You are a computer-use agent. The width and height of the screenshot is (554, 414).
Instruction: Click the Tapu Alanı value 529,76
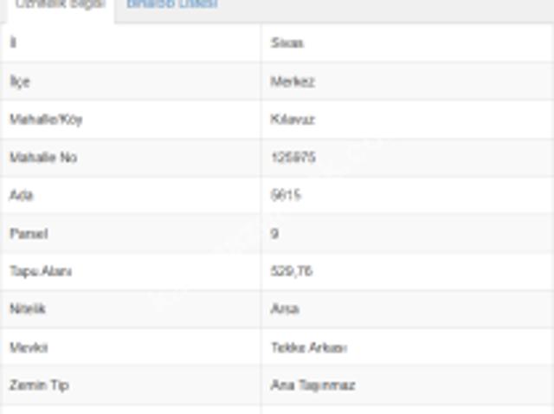[x=291, y=271]
